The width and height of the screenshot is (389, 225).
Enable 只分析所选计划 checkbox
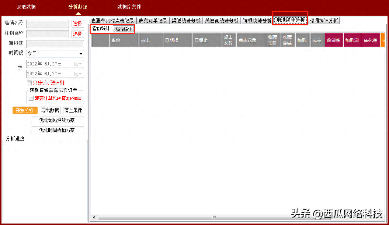click(x=29, y=83)
